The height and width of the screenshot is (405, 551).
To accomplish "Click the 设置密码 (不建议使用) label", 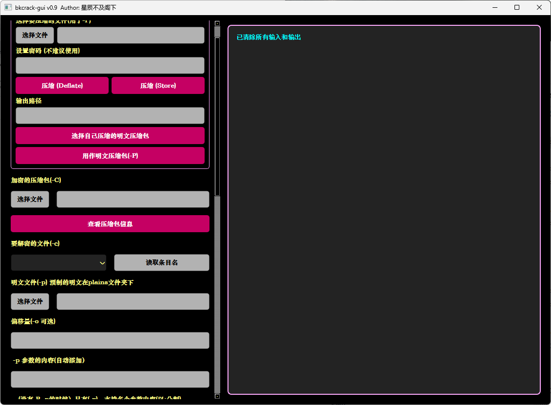I will (x=48, y=51).
